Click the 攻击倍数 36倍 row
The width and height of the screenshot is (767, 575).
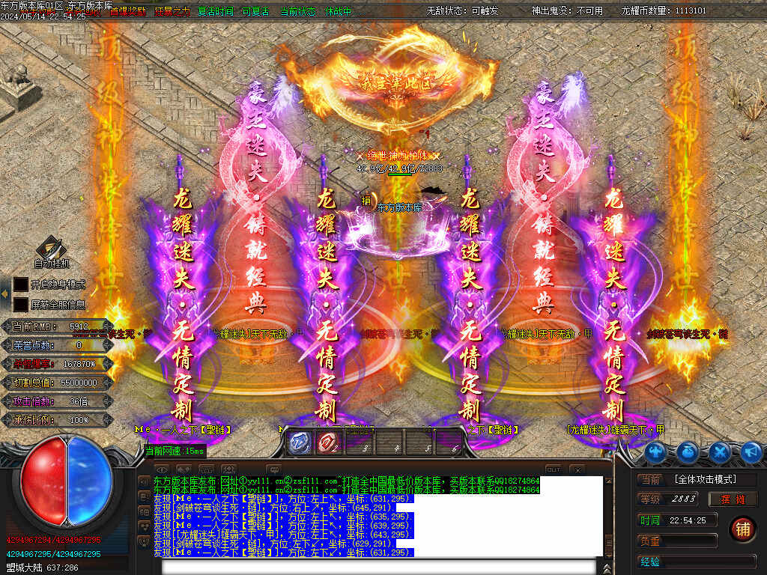(x=57, y=401)
